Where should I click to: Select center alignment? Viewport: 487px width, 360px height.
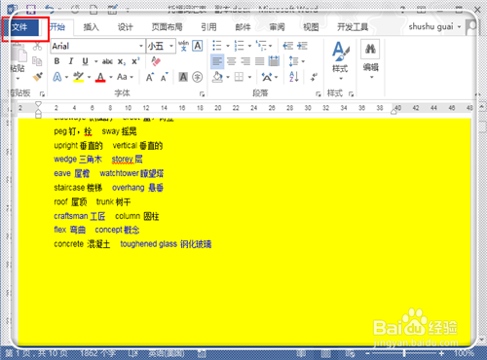231,61
